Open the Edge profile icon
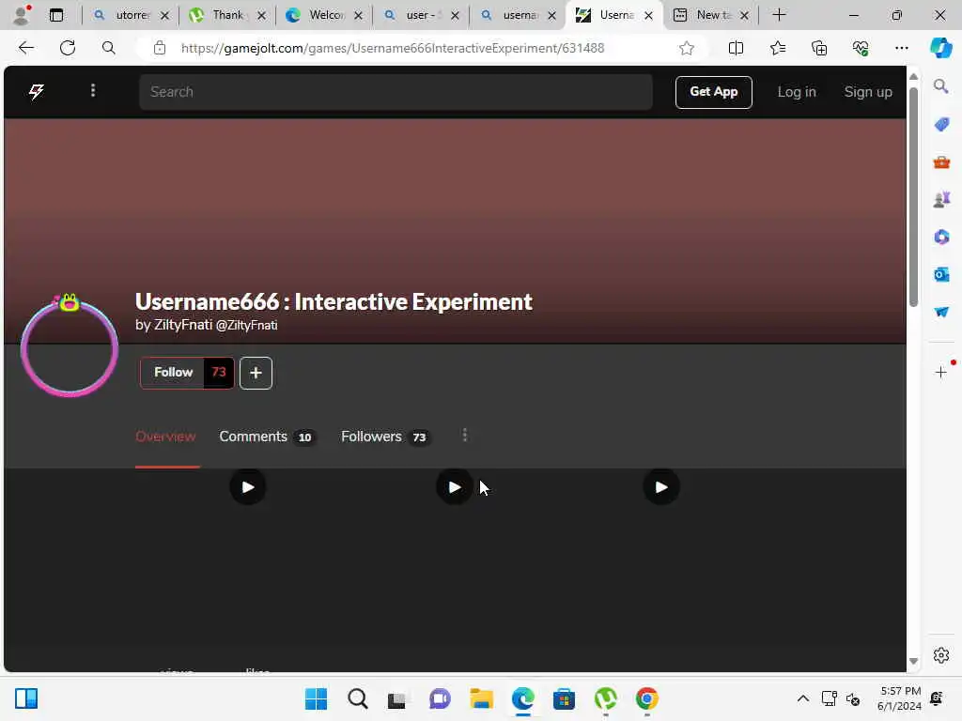Screen dimensions: 962x721 coord(23,15)
